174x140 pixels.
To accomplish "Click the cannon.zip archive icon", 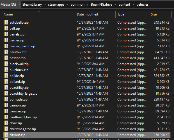I will 6,105.
